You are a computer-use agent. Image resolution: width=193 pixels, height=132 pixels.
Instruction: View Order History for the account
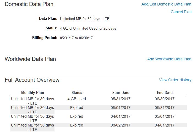(x=175, y=80)
